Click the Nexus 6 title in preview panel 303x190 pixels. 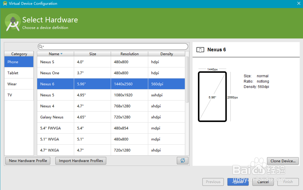[x=216, y=49]
